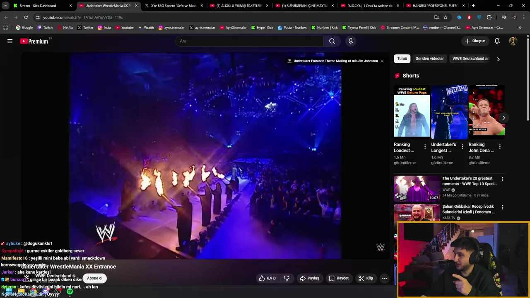Image resolution: width=530 pixels, height=298 pixels.
Task: Open Spotify from the taskbar
Action: point(70,292)
